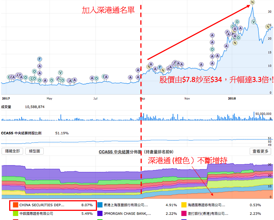Viewport: 274px width, 220px height.
Task: Click the orange China Securities color swatch
Action: [15, 205]
